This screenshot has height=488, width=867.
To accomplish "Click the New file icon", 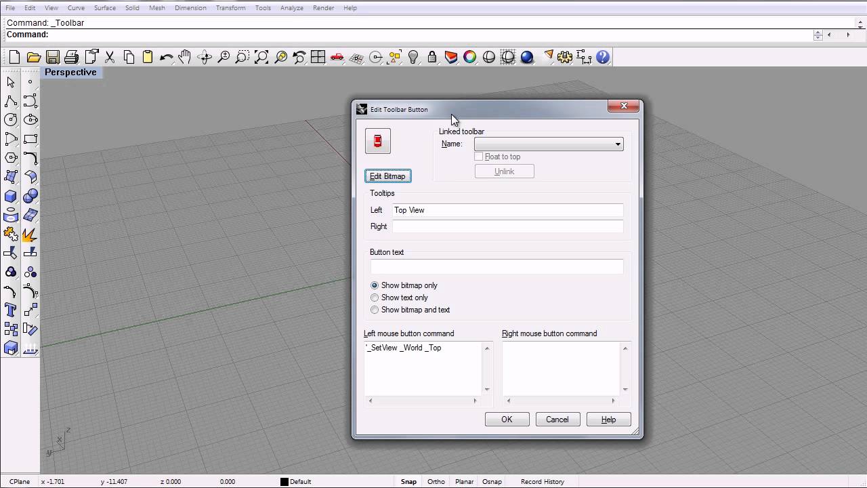I will 14,58.
